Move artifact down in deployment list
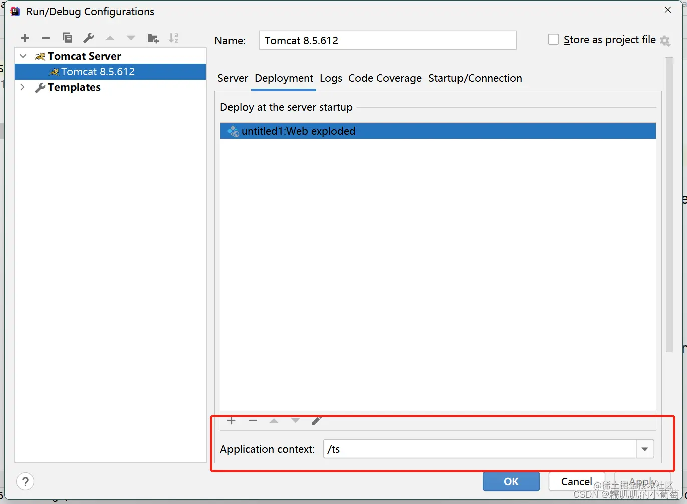687x504 pixels. (295, 421)
